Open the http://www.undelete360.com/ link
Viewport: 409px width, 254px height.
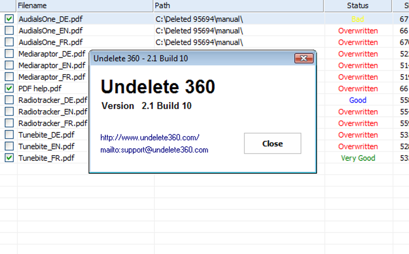pyautogui.click(x=150, y=137)
